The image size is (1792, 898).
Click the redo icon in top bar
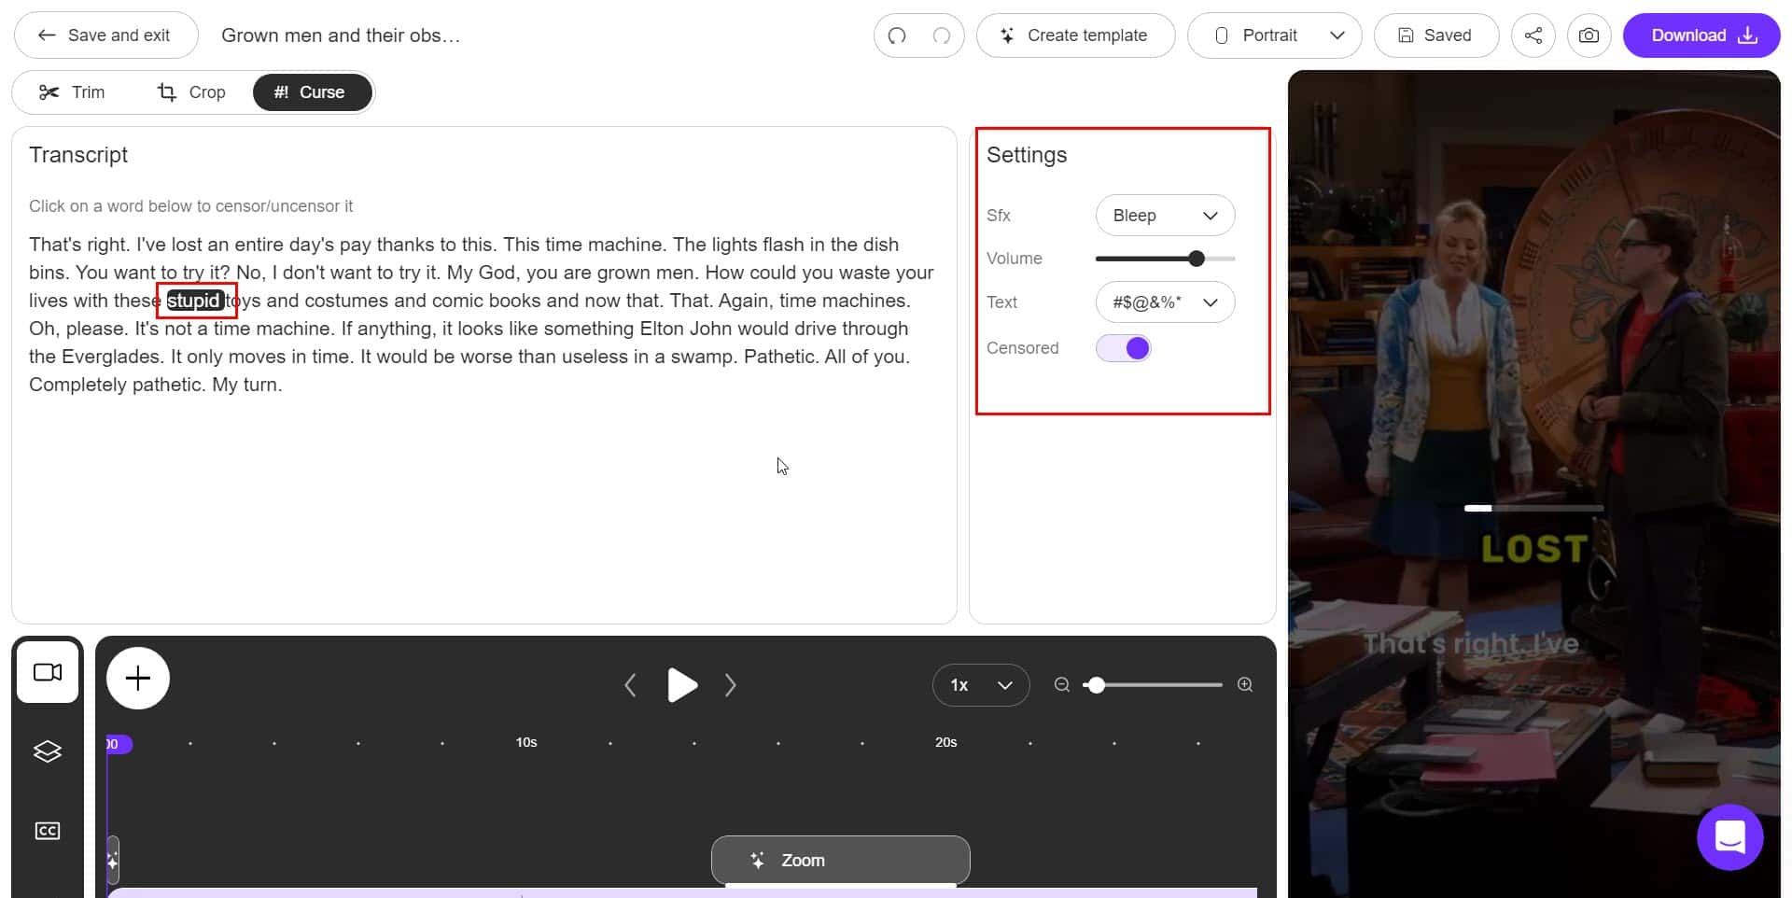coord(942,35)
